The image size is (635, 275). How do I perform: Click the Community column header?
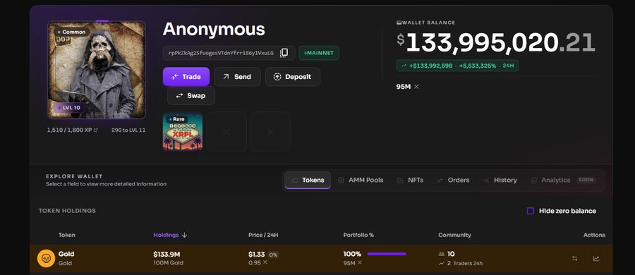click(454, 235)
